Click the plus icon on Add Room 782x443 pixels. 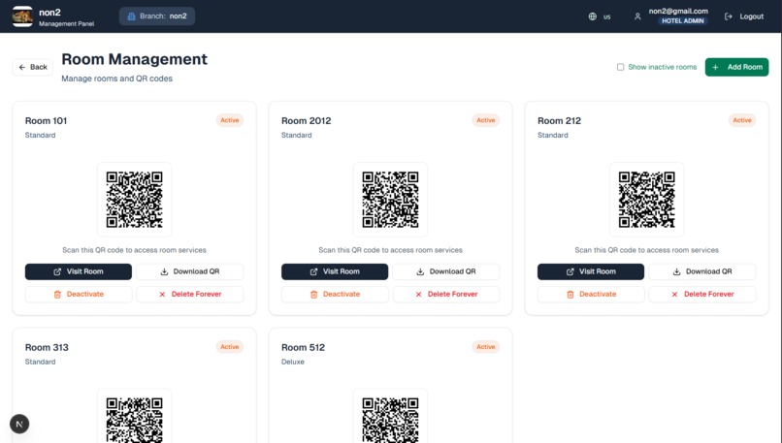(715, 67)
